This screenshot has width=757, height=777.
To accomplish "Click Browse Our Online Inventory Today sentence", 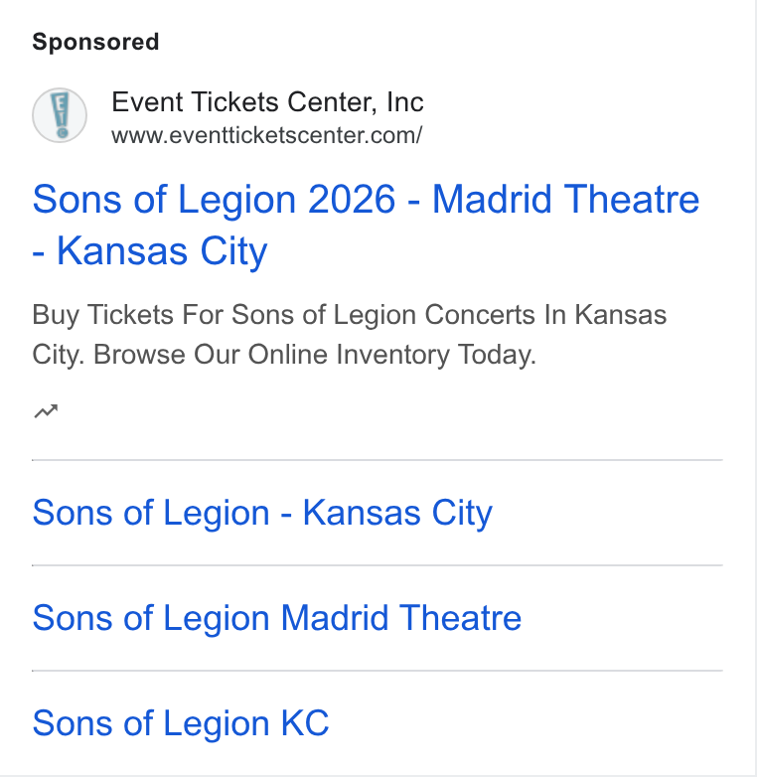I will (315, 355).
